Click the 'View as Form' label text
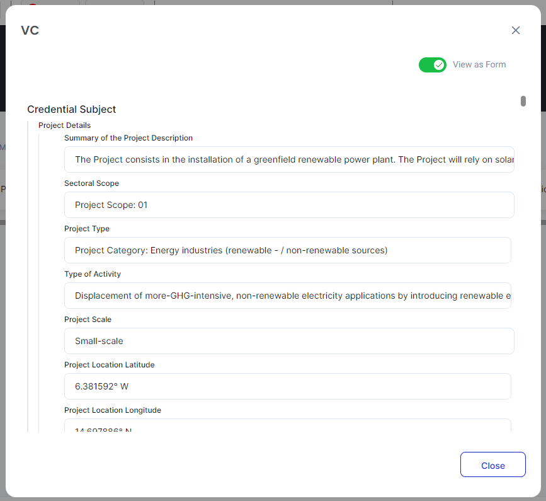546x501 pixels. coord(479,65)
